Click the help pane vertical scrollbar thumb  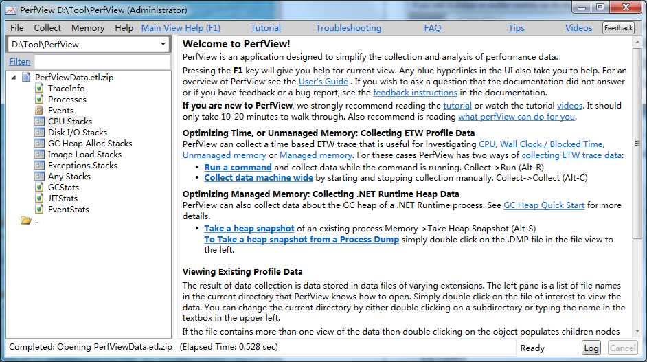point(637,144)
